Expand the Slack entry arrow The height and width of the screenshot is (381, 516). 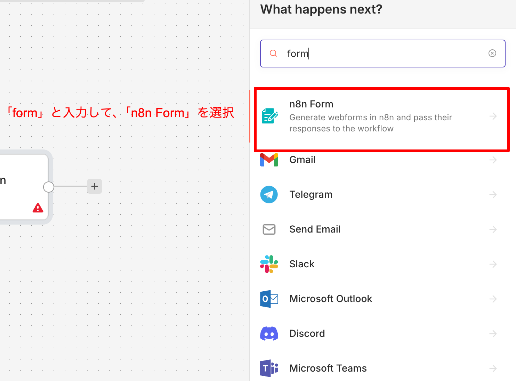[493, 264]
